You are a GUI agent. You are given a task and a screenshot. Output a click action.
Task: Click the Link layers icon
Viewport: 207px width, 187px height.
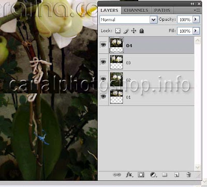[117, 175]
